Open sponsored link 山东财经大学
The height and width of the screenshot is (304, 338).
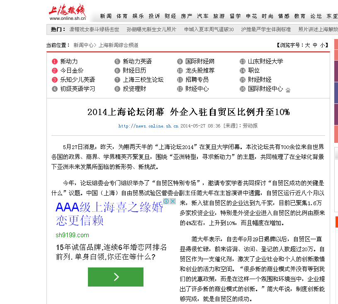[265, 61]
